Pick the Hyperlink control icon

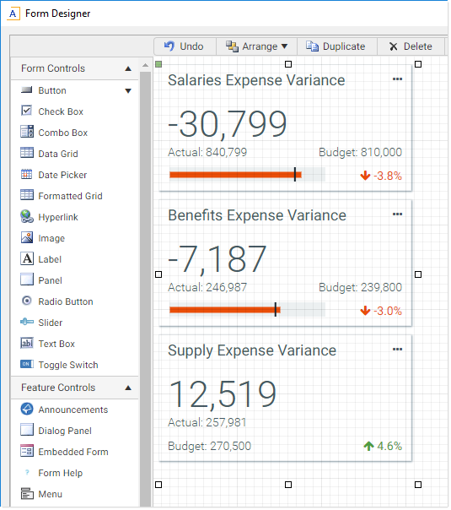27,217
